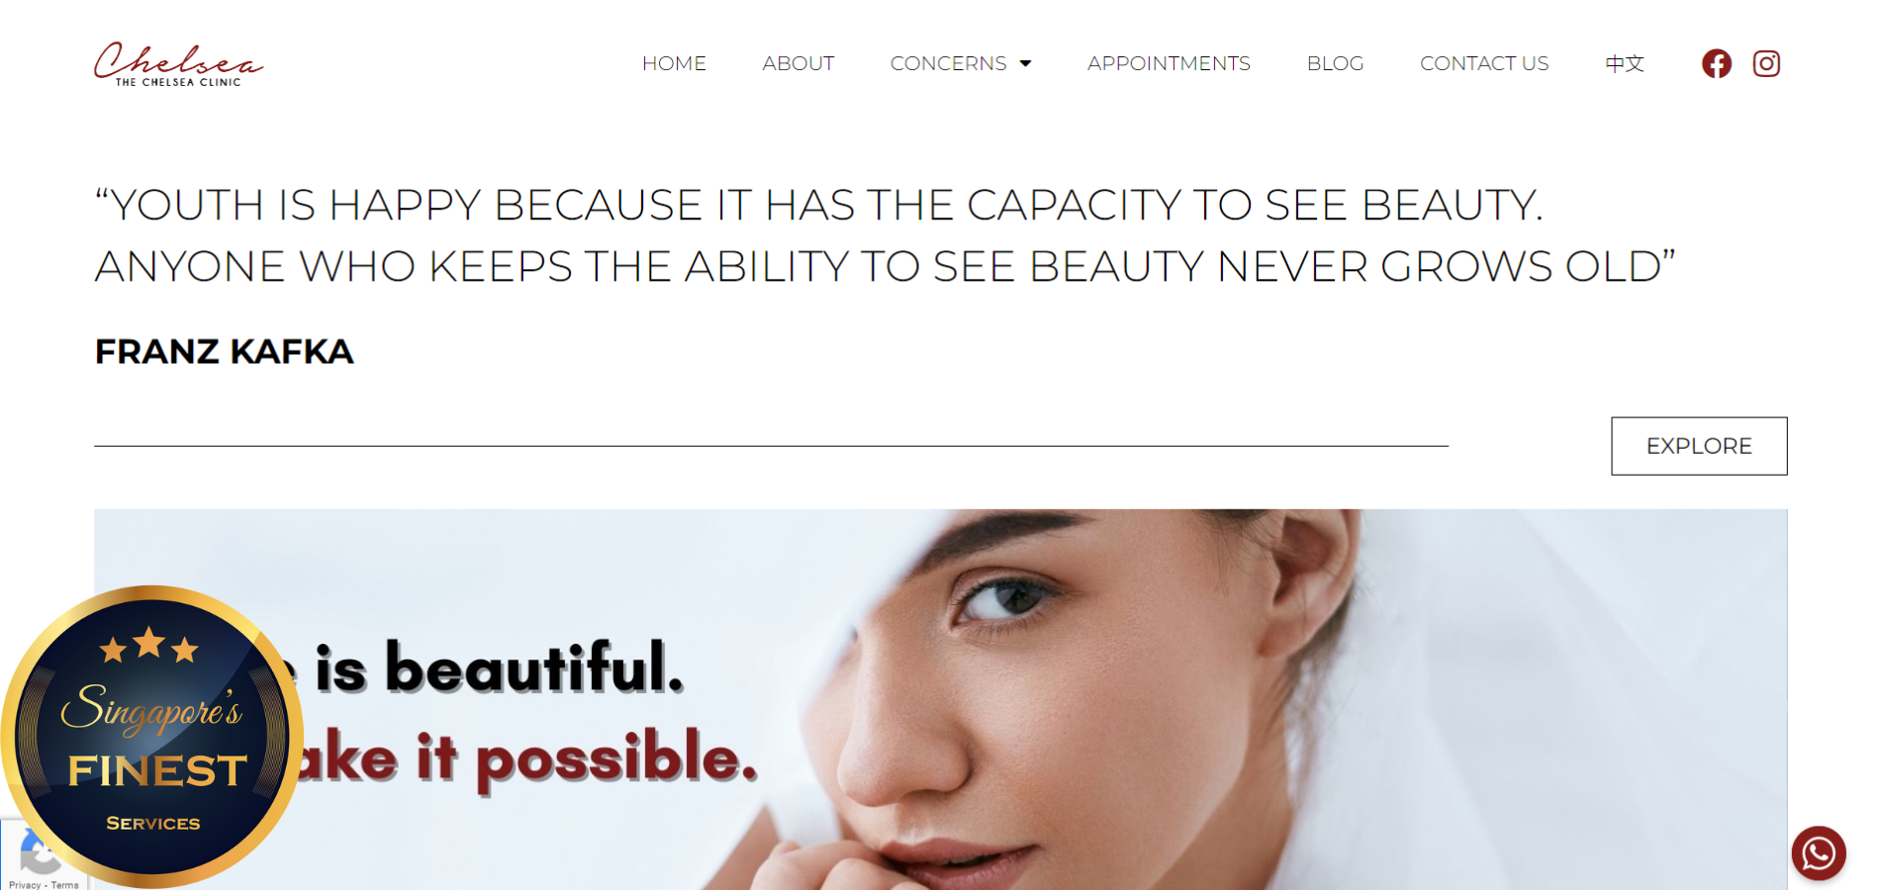Image resolution: width=1880 pixels, height=890 pixels.
Task: Open the Facebook page icon
Action: tap(1717, 63)
